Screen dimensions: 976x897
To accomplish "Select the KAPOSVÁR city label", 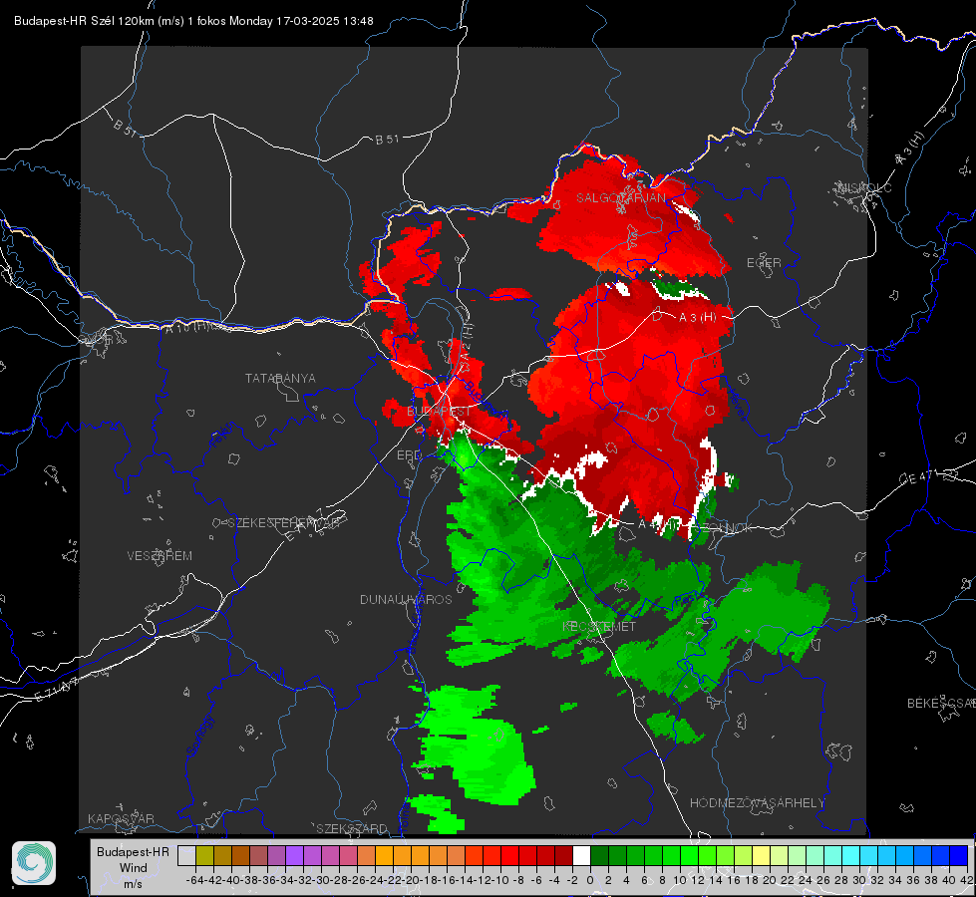I will [x=121, y=818].
